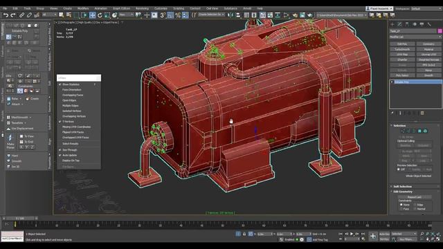Click the TurboSmooth modifier button
The height and width of the screenshot is (249, 443).
(402, 49)
